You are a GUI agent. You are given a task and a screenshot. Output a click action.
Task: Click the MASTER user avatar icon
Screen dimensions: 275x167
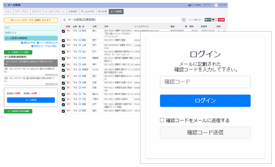tap(216, 5)
